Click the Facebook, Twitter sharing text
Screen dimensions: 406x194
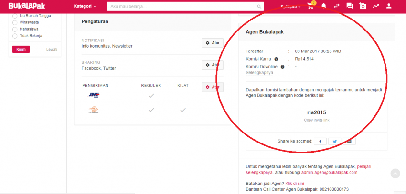[x=99, y=68]
